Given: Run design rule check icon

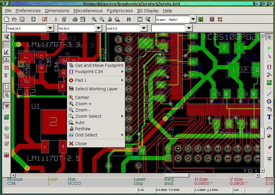Looking at the screenshot, I should pos(148,19).
